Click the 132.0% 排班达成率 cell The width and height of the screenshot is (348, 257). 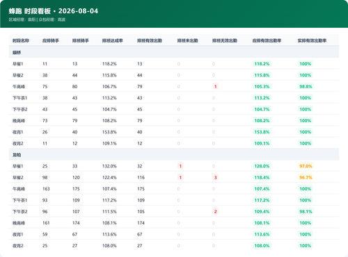pyautogui.click(x=109, y=166)
